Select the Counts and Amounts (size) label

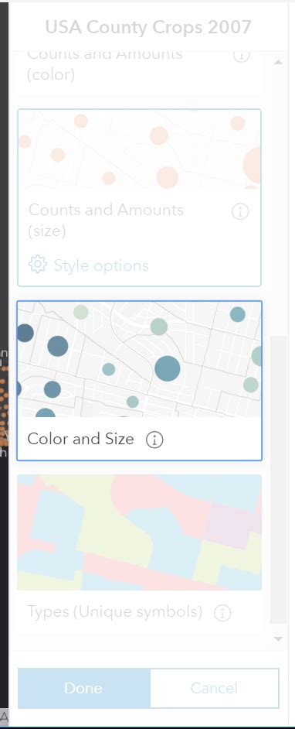point(106,221)
